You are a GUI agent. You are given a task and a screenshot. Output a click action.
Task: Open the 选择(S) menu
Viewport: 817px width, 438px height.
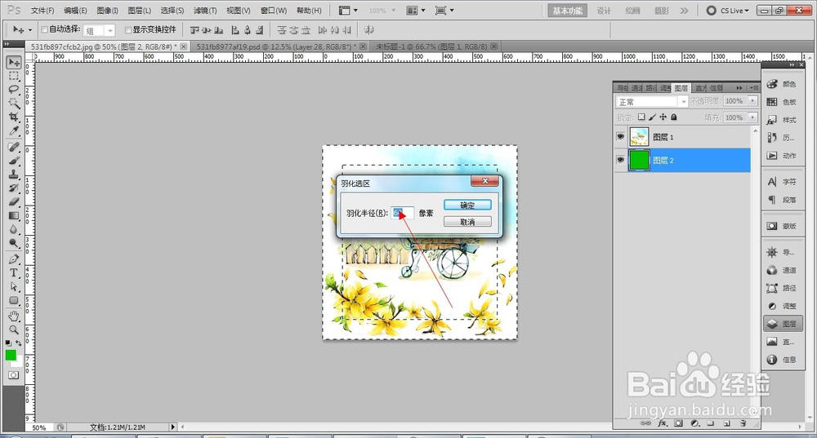172,11
